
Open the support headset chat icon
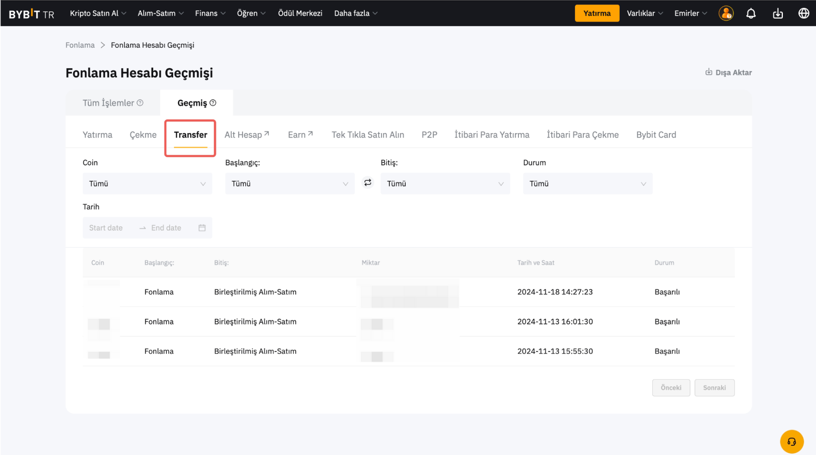point(792,441)
